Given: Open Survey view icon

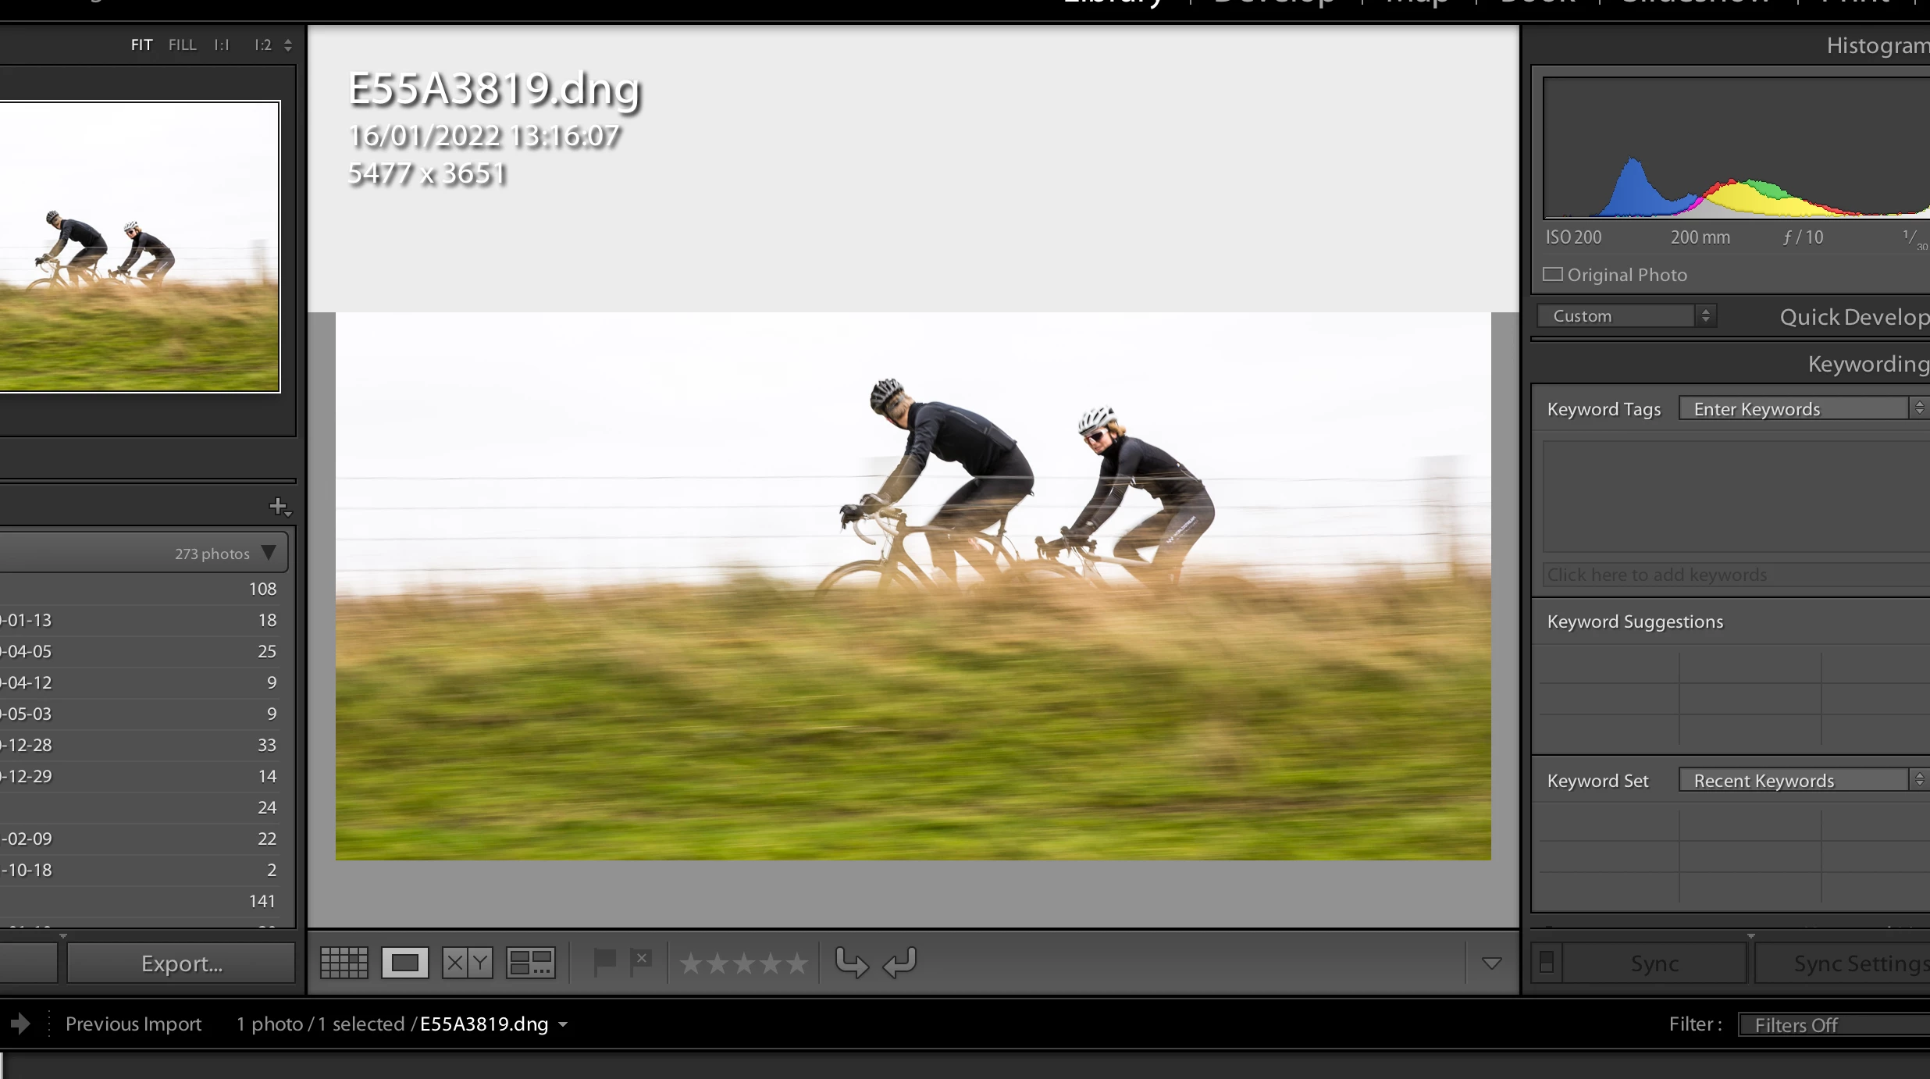Looking at the screenshot, I should pyautogui.click(x=531, y=963).
